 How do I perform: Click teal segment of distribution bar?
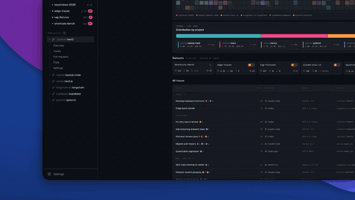click(x=219, y=36)
